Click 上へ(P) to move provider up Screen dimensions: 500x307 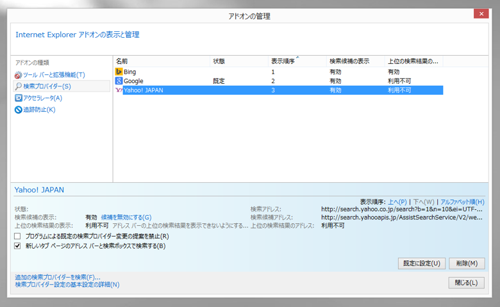pyautogui.click(x=397, y=201)
